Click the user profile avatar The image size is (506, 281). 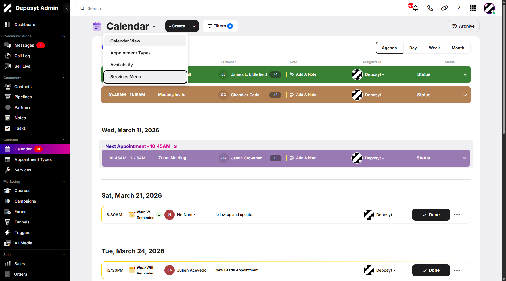tap(489, 8)
